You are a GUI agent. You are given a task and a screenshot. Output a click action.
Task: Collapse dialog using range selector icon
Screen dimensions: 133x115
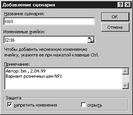click(91, 40)
